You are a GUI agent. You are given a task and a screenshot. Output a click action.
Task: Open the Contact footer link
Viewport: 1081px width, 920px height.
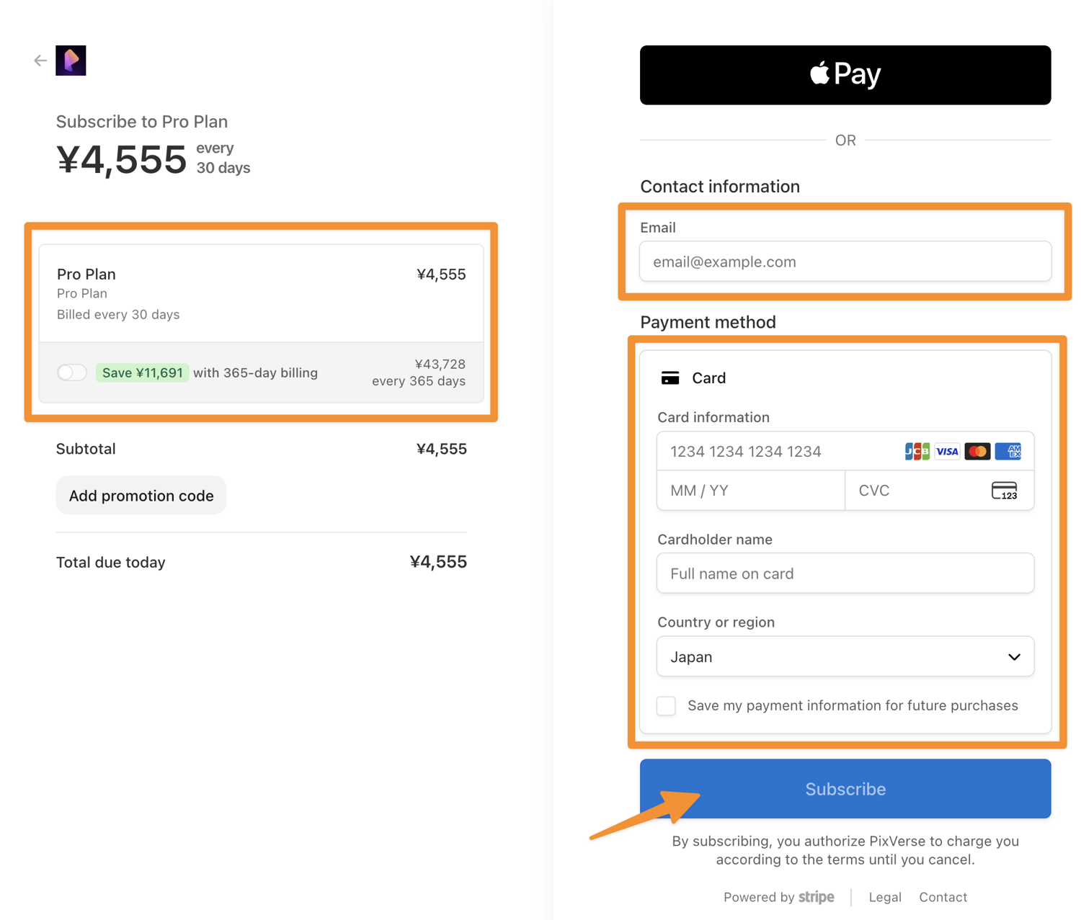click(x=943, y=897)
